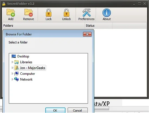Select the Network text label
The height and width of the screenshot is (113, 149).
[26, 79]
